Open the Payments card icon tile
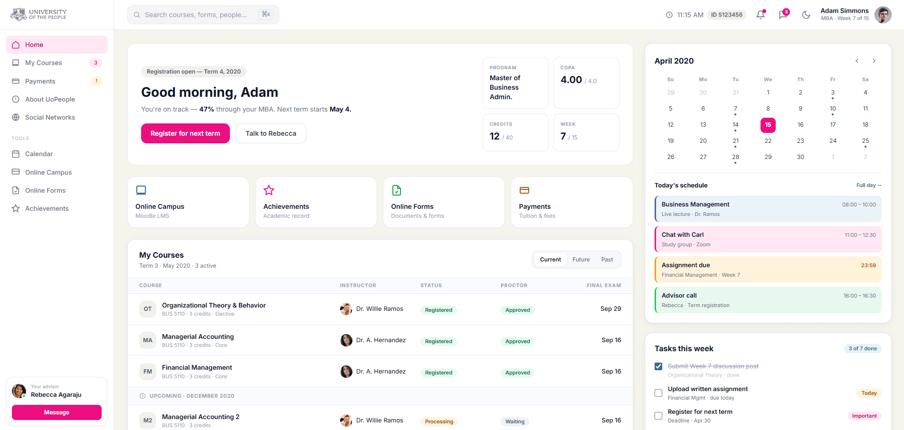 coord(571,202)
